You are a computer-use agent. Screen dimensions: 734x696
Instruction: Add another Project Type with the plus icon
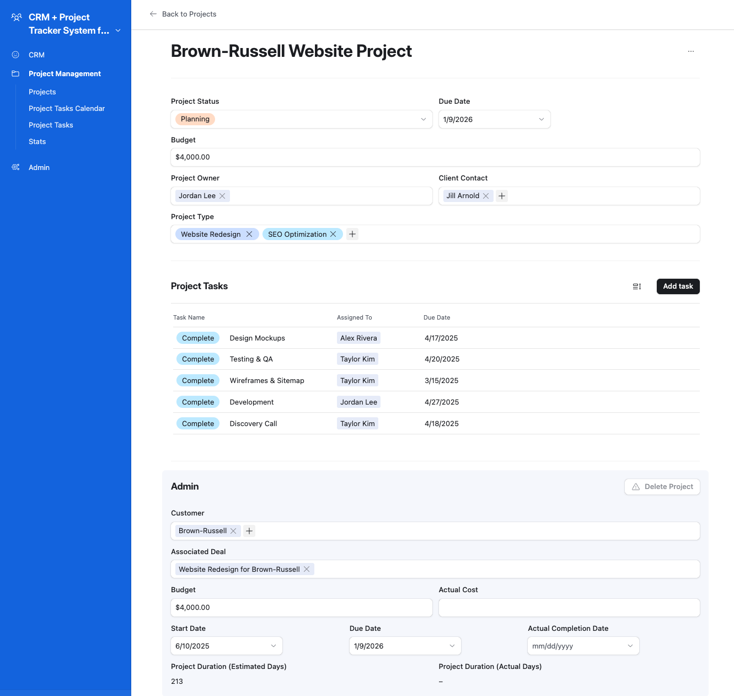pos(352,234)
